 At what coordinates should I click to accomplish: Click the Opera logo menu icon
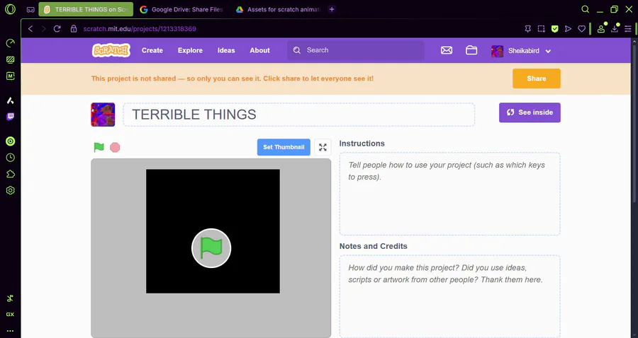tap(10, 9)
